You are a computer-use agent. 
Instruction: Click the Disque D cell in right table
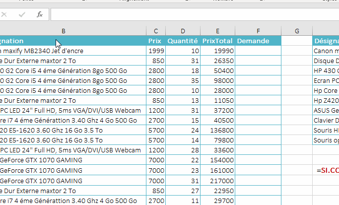pos(326,61)
